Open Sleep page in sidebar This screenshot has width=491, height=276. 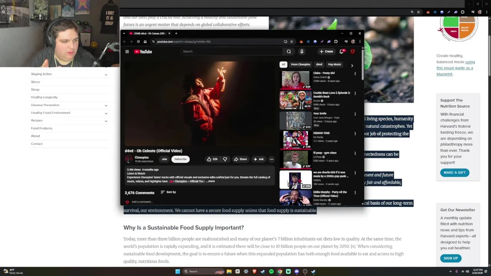(35, 89)
